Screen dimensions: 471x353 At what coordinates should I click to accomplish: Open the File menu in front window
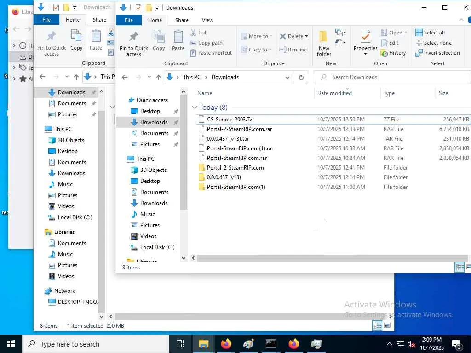(129, 20)
